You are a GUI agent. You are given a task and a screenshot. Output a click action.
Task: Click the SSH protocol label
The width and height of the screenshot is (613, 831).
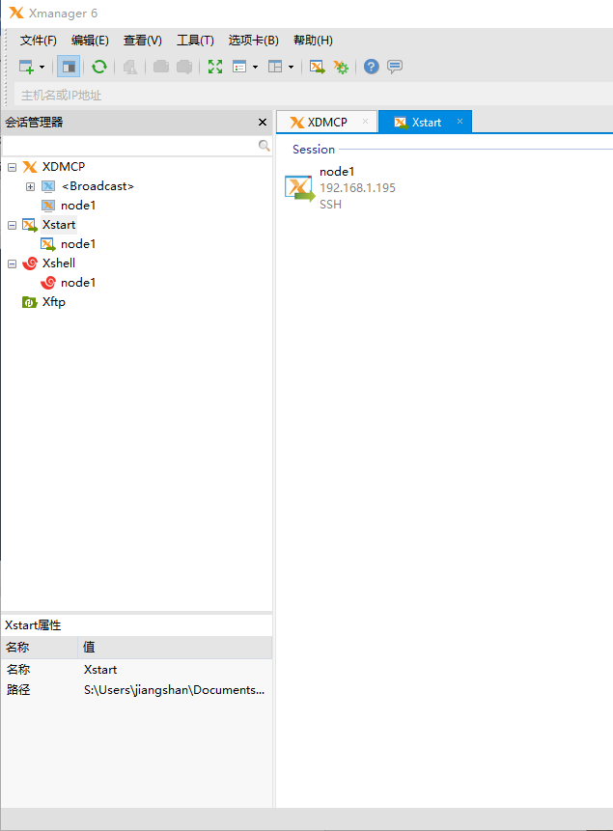[330, 205]
